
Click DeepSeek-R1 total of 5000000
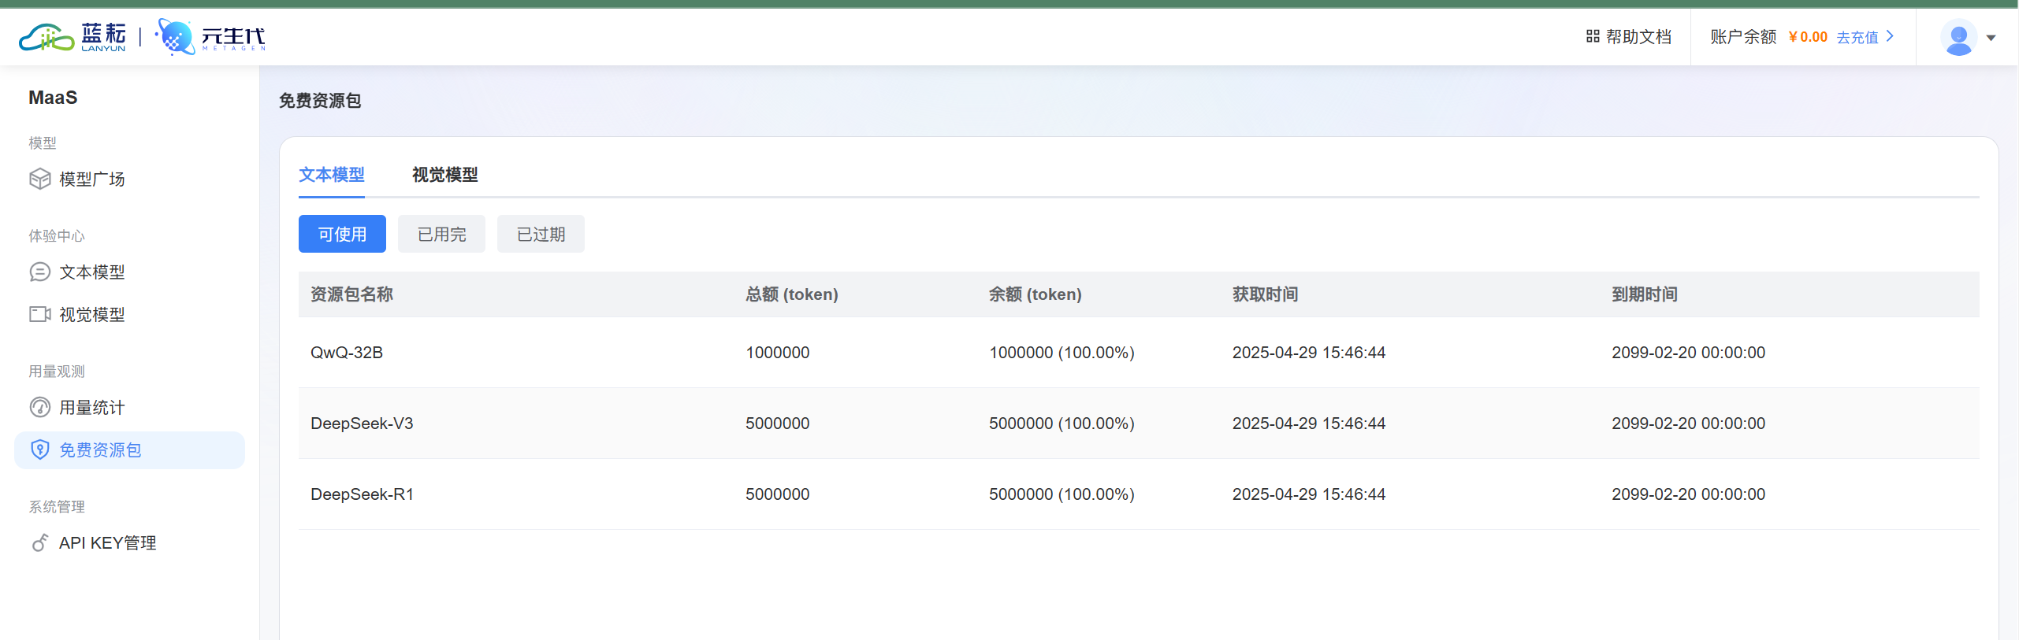point(778,494)
